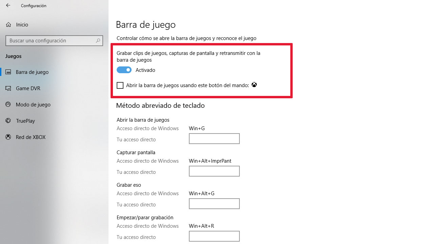Go back using the arrow icon
This screenshot has width=448, height=244.
pos(8,5)
